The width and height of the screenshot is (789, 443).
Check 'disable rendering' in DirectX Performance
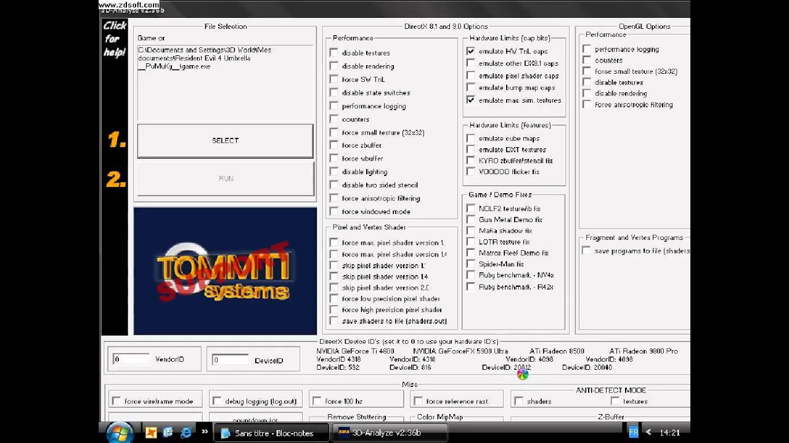click(x=333, y=66)
